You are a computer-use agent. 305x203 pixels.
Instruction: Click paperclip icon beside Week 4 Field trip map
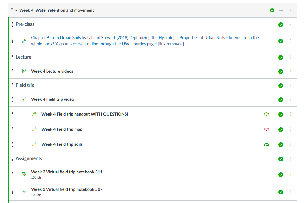pos(34,129)
